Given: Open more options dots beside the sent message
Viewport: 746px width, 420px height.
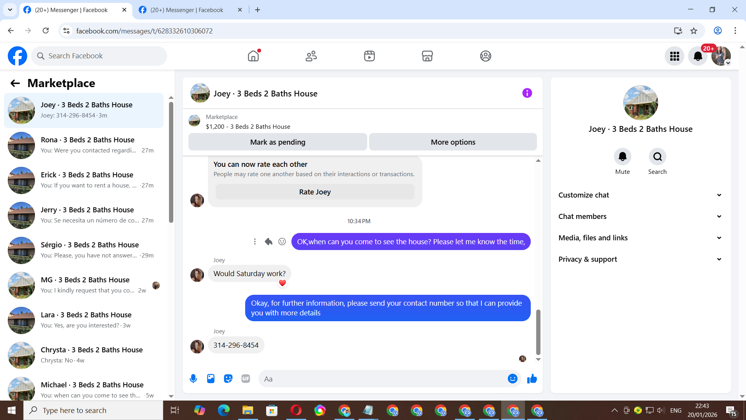Looking at the screenshot, I should coord(255,241).
